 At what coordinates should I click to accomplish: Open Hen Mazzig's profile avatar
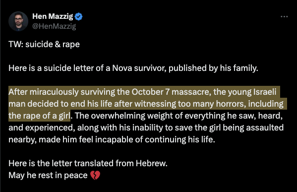tap(18, 21)
